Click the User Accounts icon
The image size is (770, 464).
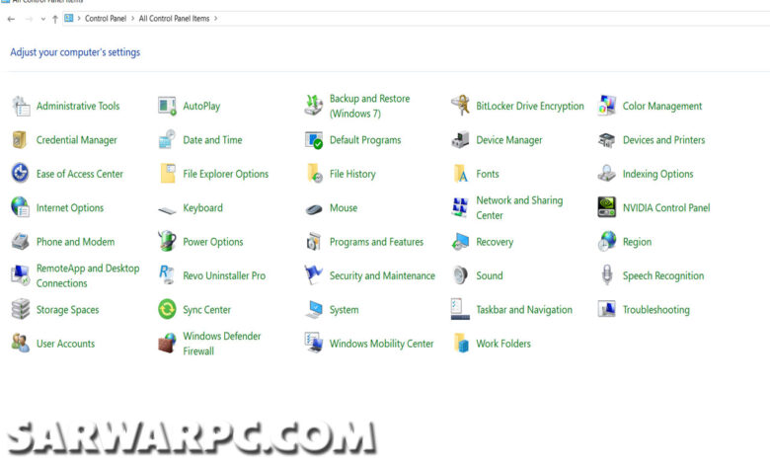(20, 344)
